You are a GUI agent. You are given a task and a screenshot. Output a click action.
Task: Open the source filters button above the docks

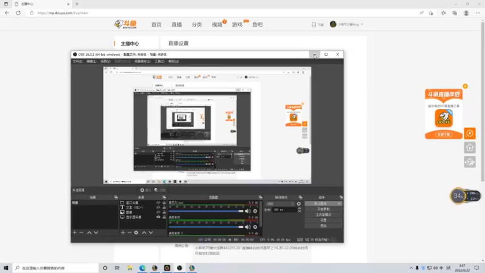159,190
